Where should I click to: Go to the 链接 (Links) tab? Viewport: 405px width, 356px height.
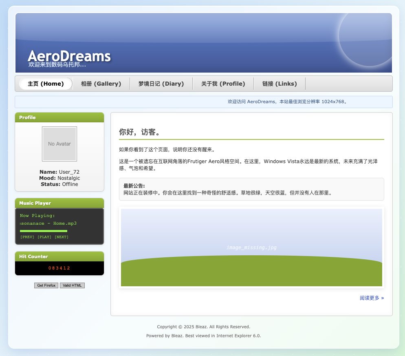coord(280,84)
